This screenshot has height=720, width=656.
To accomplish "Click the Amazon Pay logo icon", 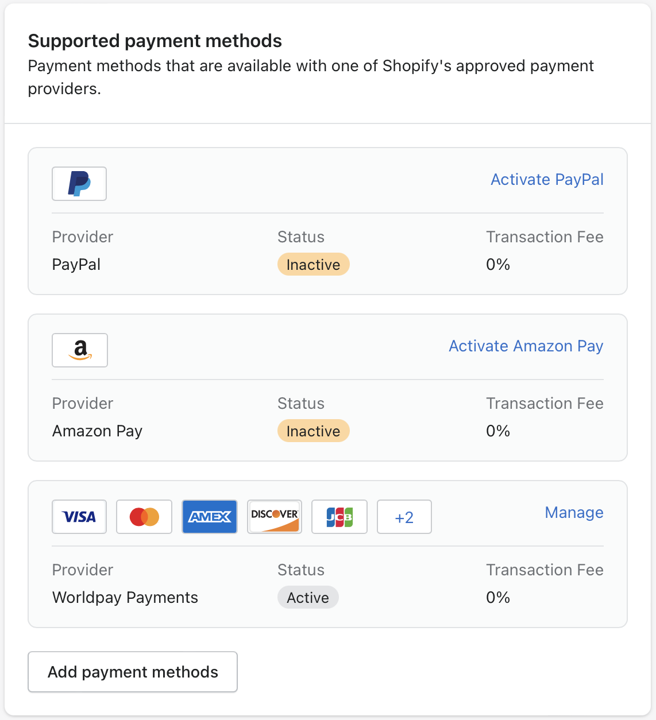I will click(80, 350).
